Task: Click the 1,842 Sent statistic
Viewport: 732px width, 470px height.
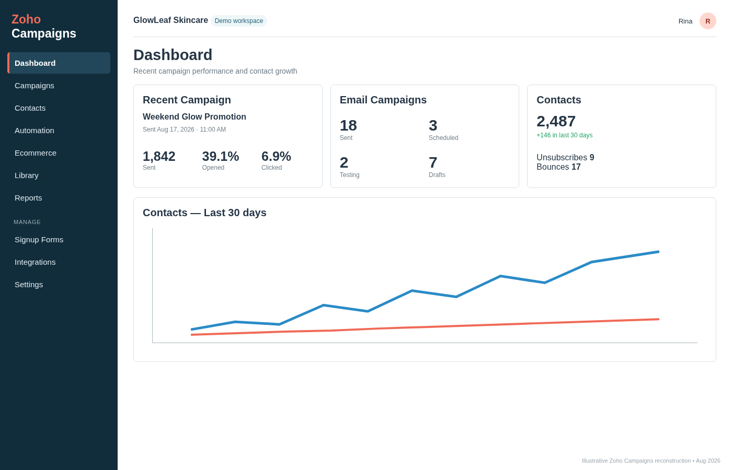Action: 159,160
